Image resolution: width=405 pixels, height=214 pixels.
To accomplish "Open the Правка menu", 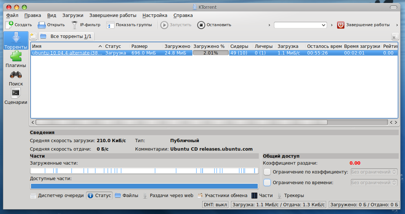I will [x=32, y=15].
